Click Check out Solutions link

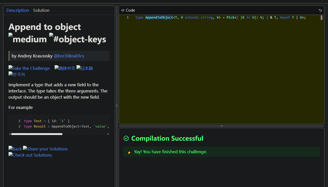tap(30, 155)
